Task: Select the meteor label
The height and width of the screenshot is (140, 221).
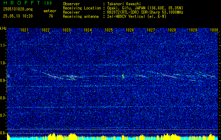Action: click(50, 11)
